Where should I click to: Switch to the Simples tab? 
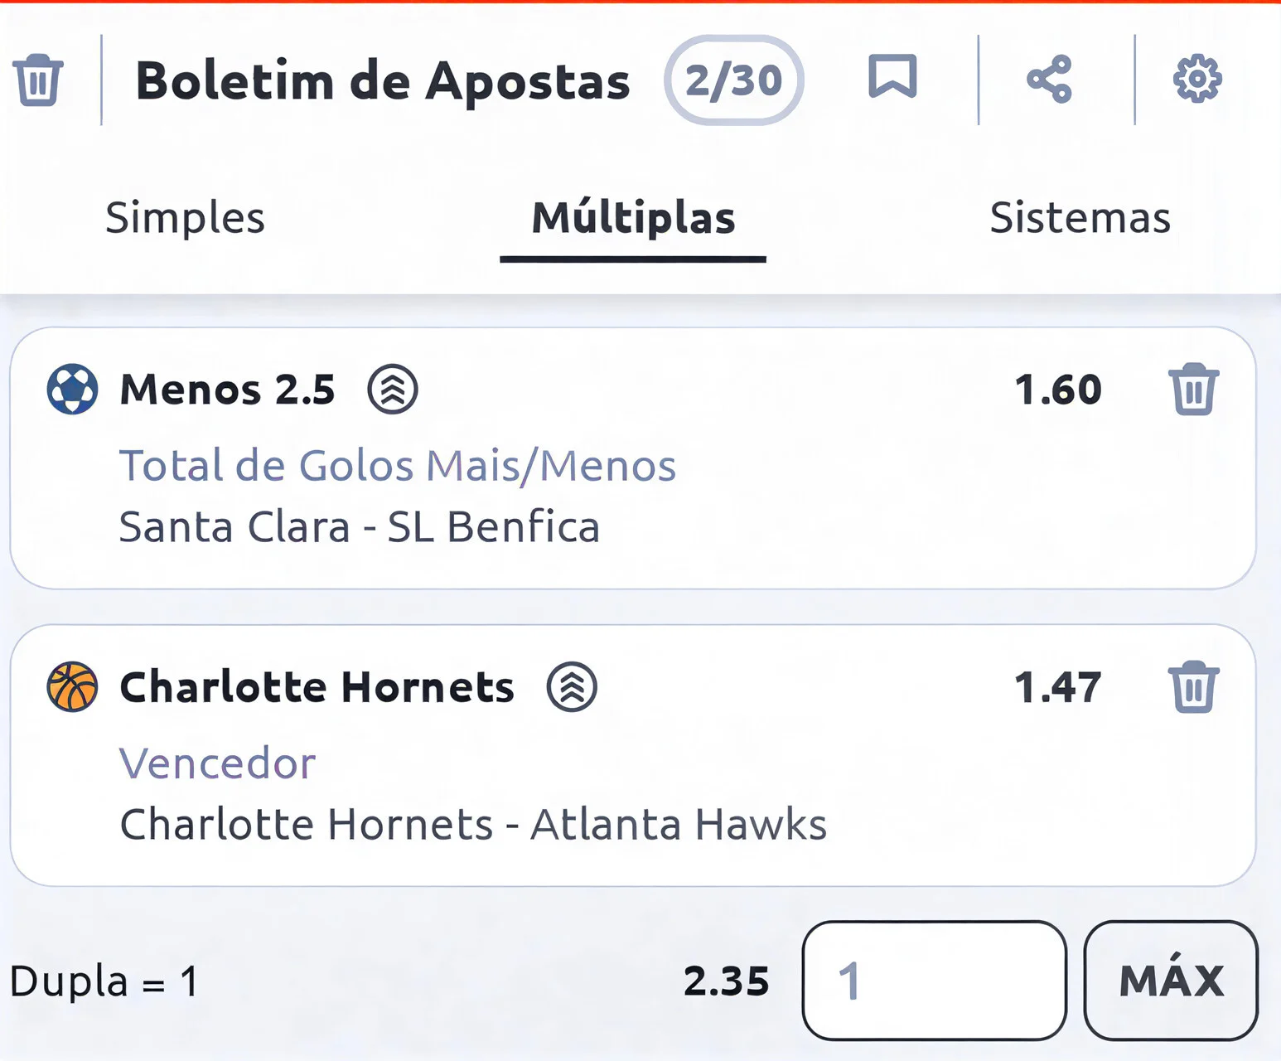pos(185,218)
